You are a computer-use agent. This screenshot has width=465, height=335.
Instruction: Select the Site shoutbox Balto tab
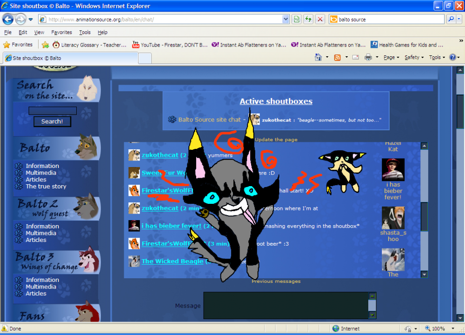[x=71, y=58]
